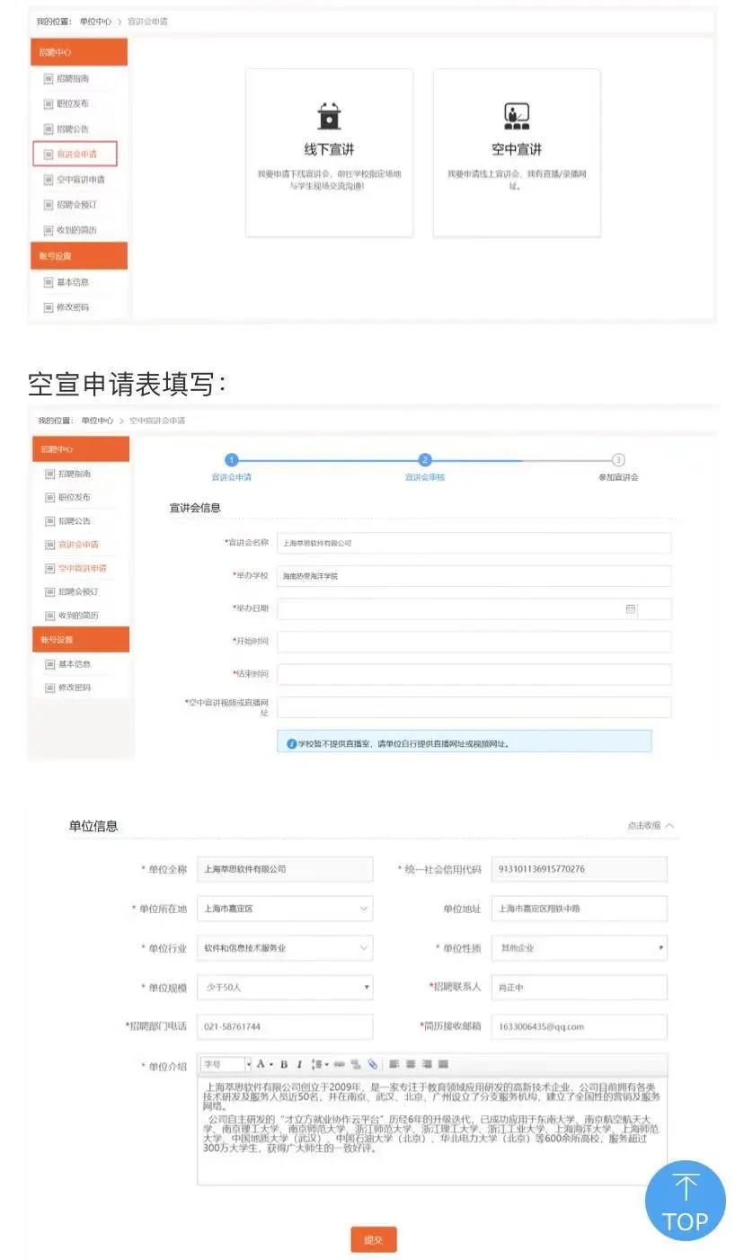Click the blue TOP back-to-top button
The width and height of the screenshot is (744, 1260).
[685, 1201]
